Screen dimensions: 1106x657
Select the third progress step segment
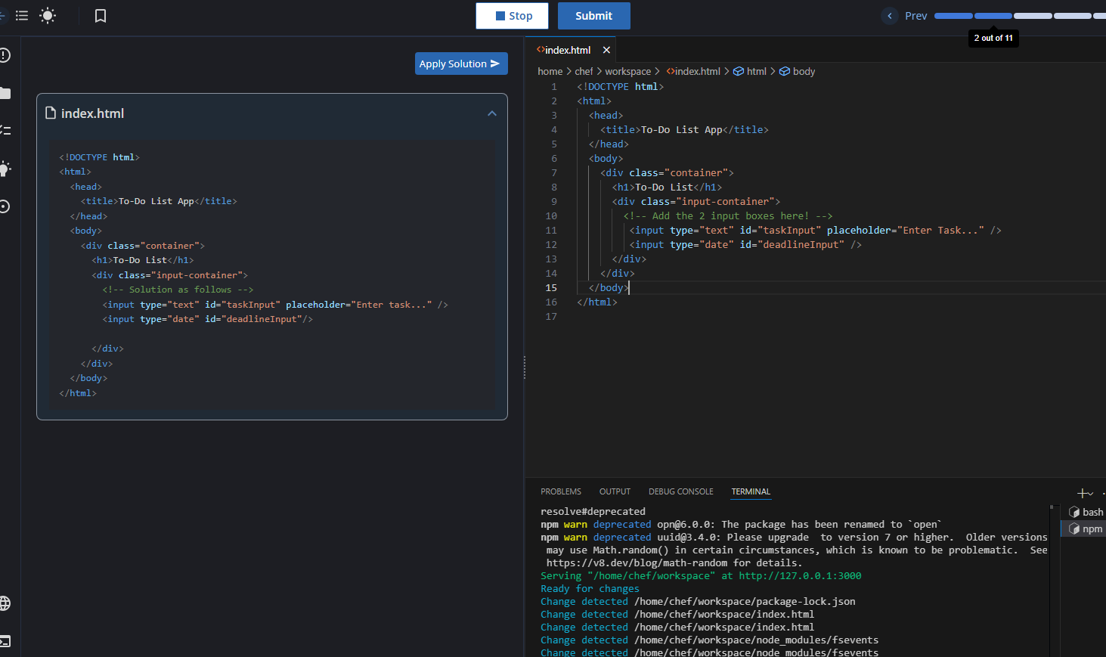click(x=1033, y=16)
